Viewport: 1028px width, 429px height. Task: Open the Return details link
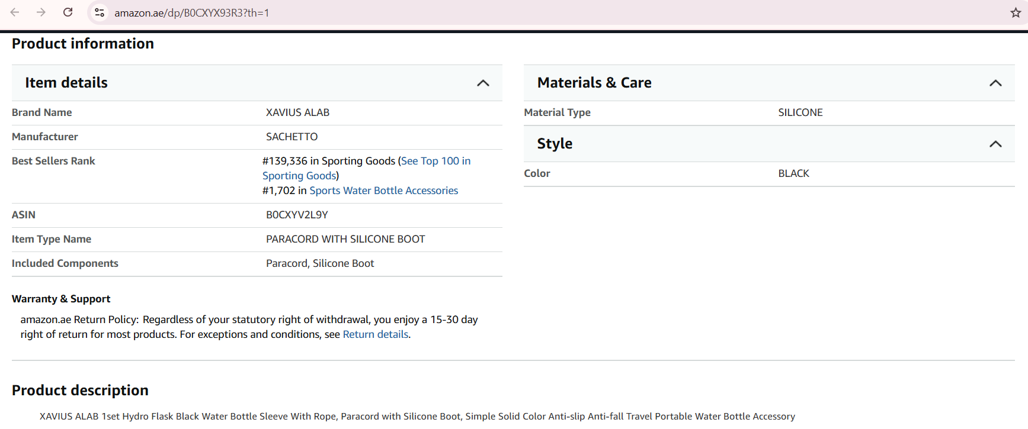(x=376, y=334)
